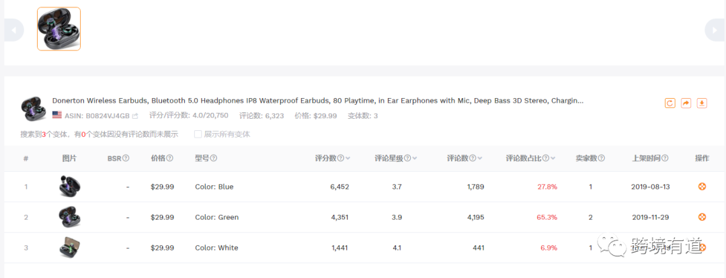Click the 4,351 rating count value

(x=340, y=217)
